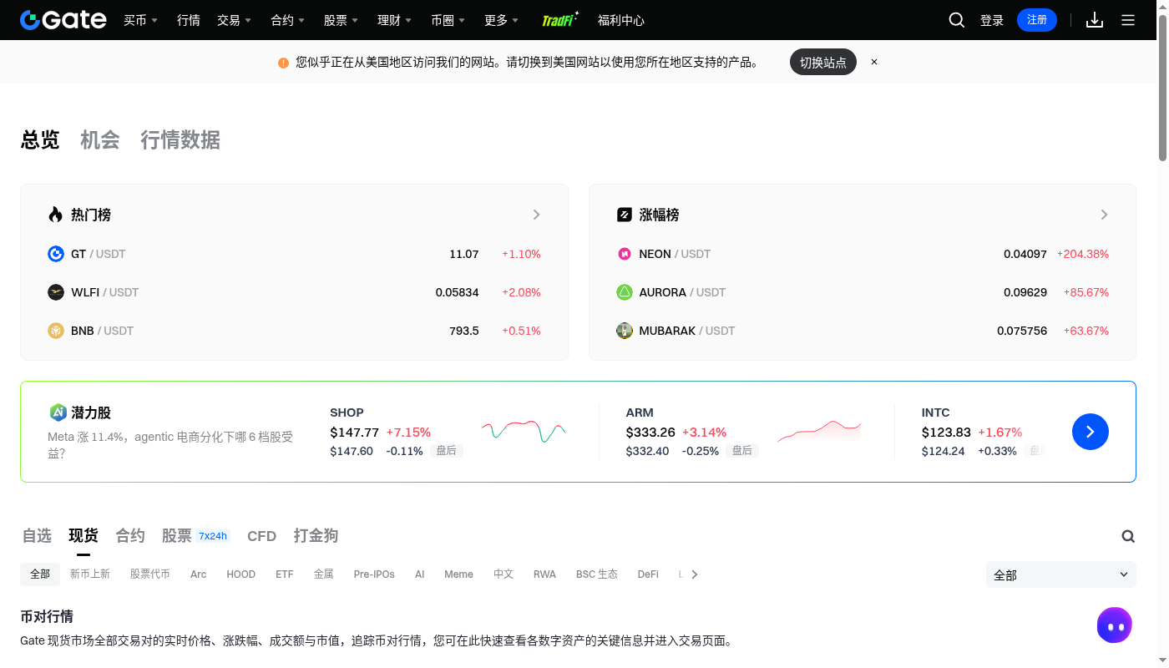Image resolution: width=1169 pixels, height=668 pixels.
Task: Click the MUBARAK coin icon
Action: click(625, 331)
